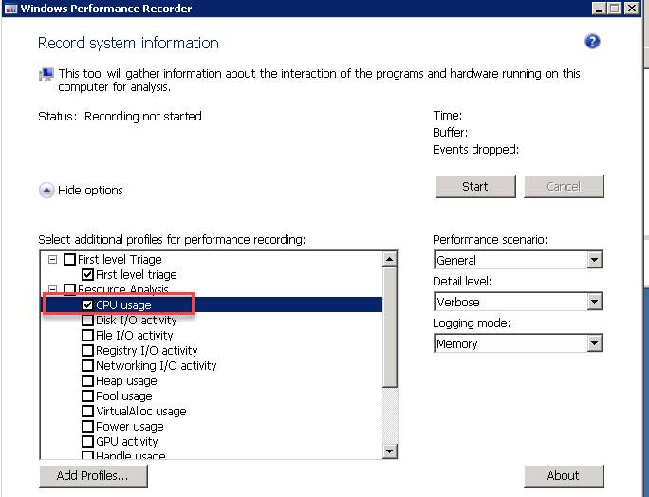This screenshot has height=497, width=649.
Task: Minimize the Windows Performance Recorder window
Action: click(x=599, y=9)
